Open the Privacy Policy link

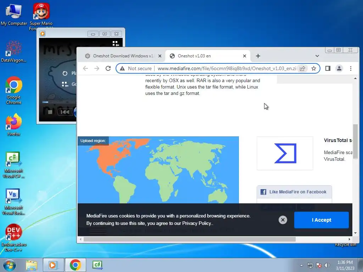196,223
